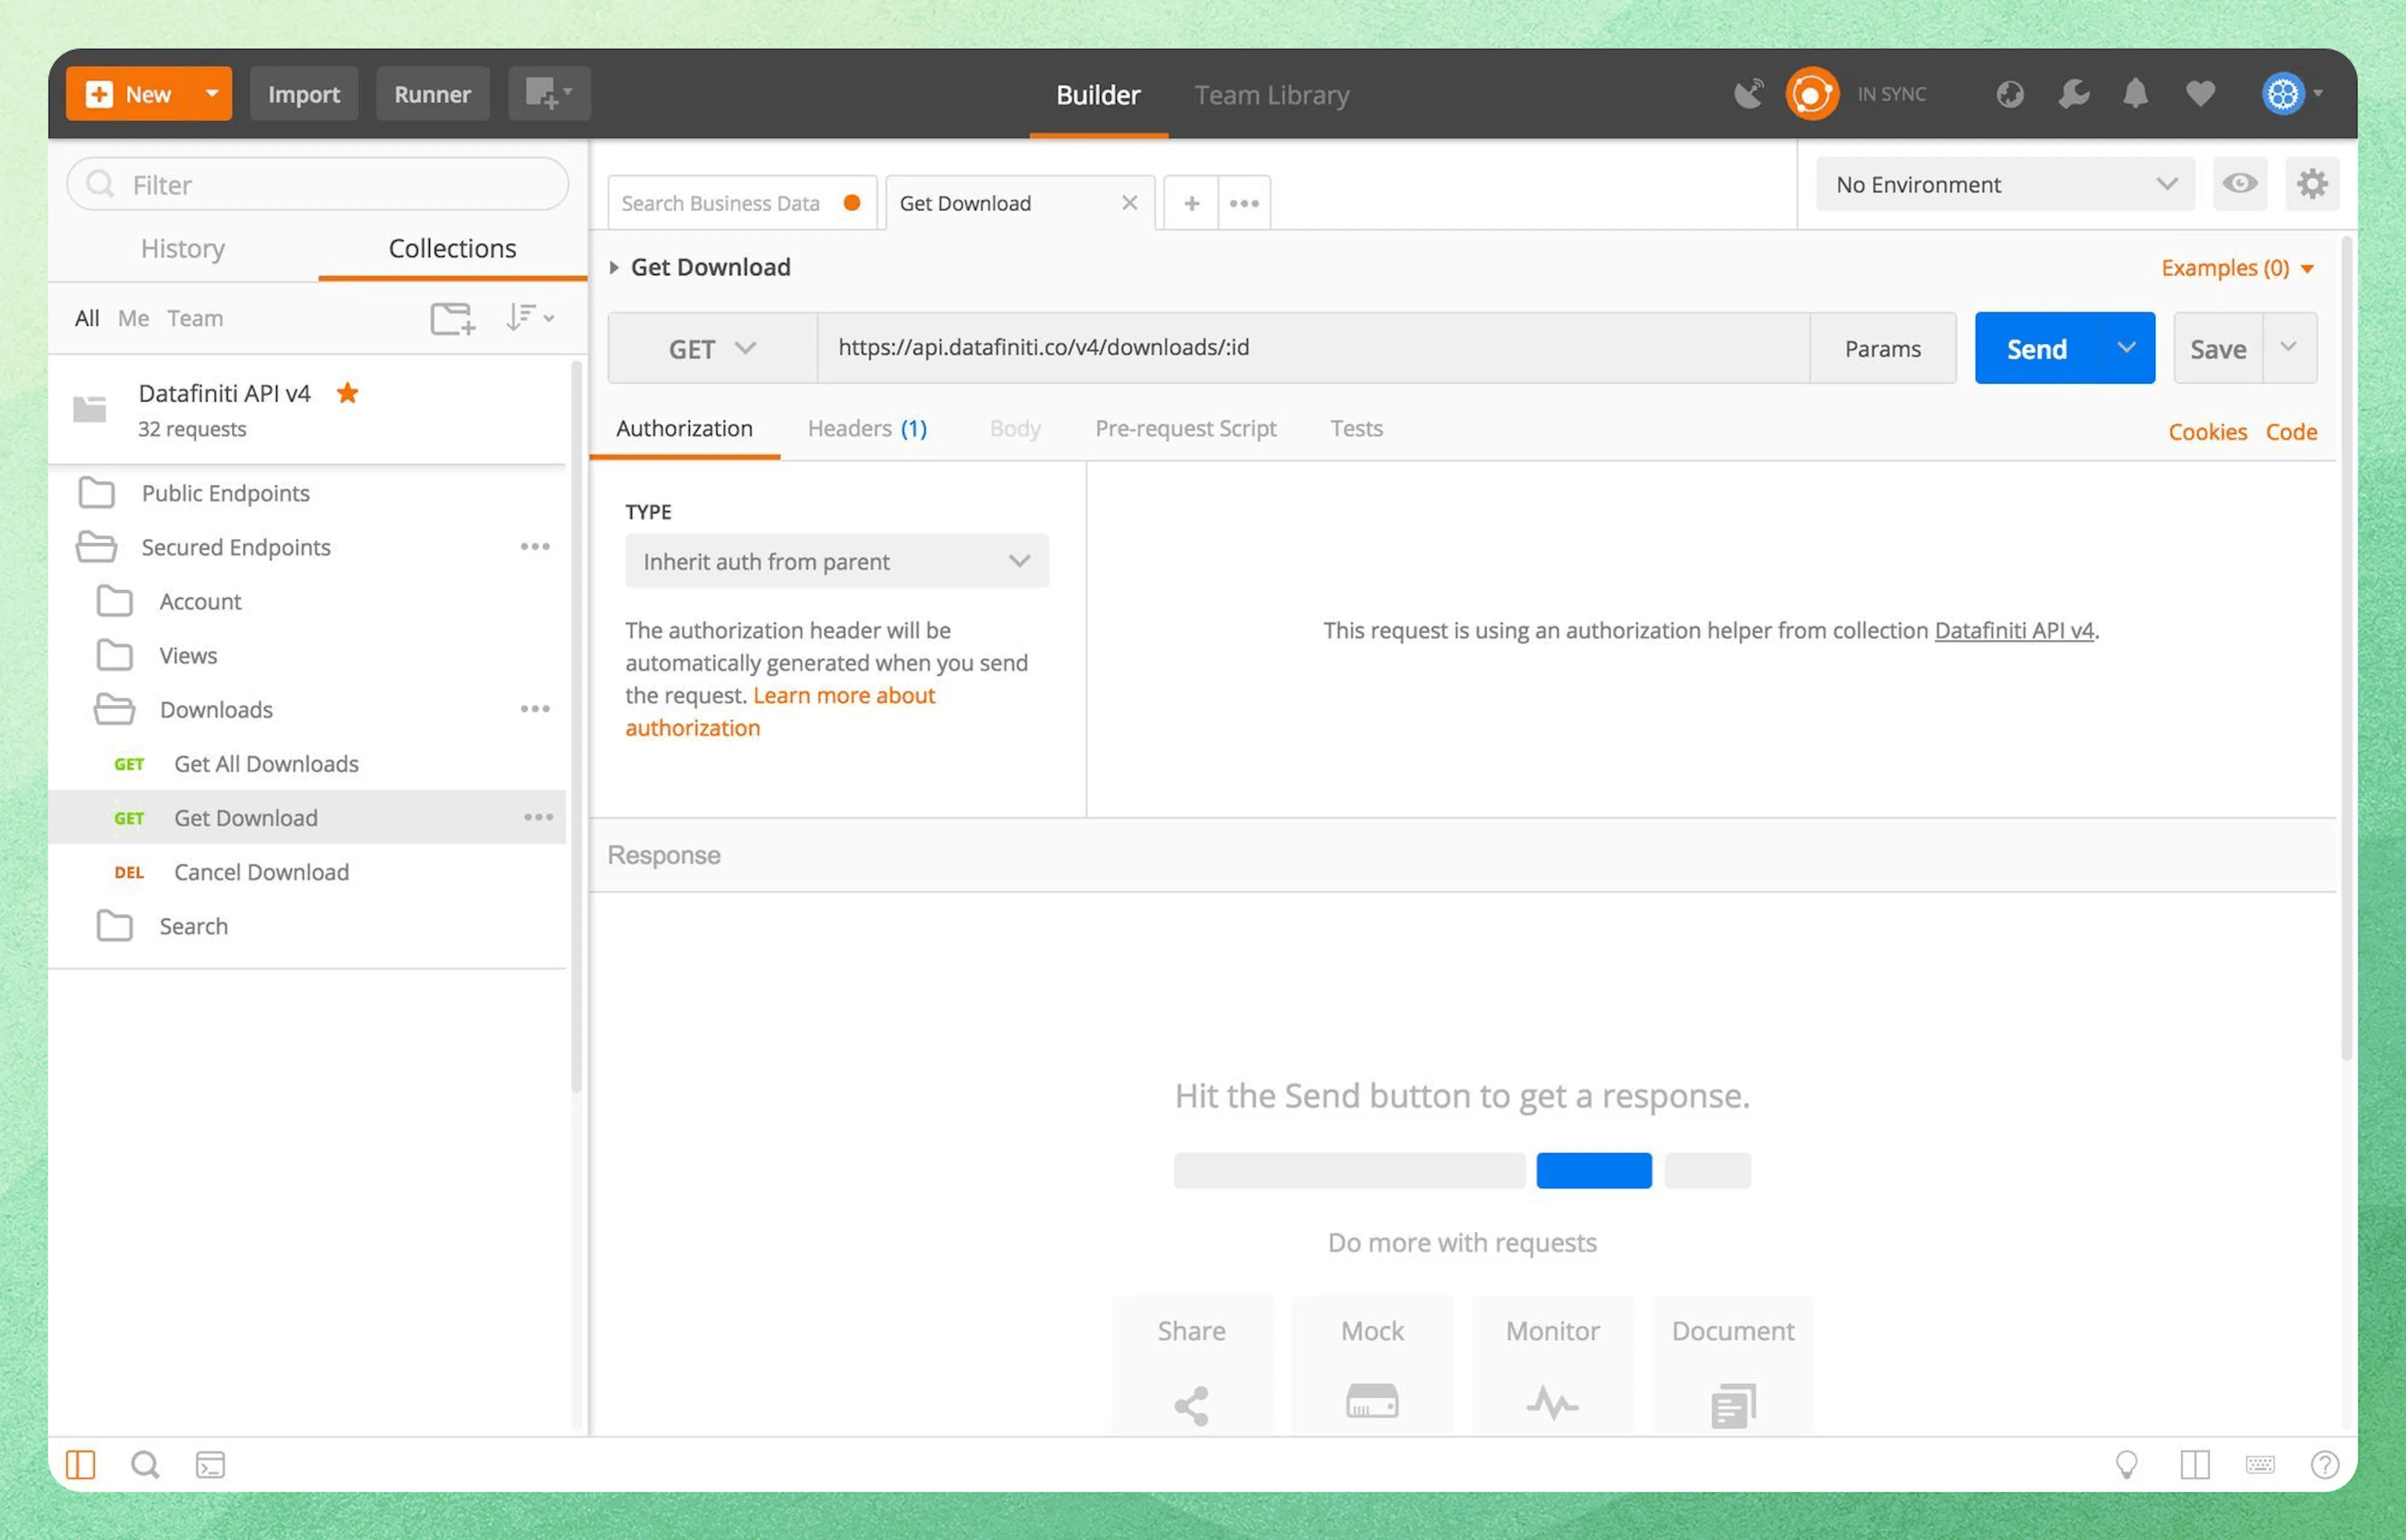Open the search icon in the status bar
The height and width of the screenshot is (1540, 2406).
[x=145, y=1464]
